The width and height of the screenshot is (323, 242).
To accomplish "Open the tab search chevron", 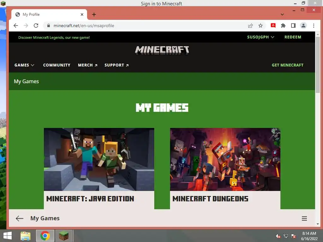I will (282, 14).
